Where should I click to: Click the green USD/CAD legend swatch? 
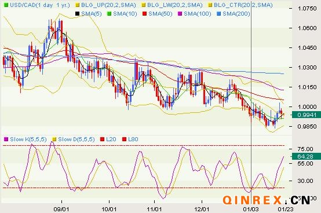pyautogui.click(x=6, y=5)
